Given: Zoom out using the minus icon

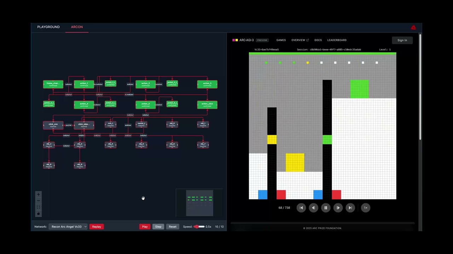Looking at the screenshot, I should 38,201.
